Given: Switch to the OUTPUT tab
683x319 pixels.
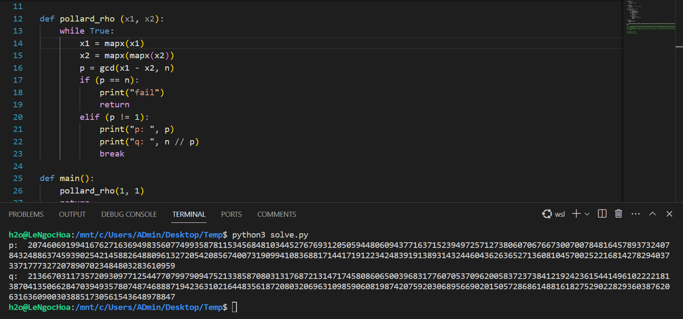Looking at the screenshot, I should tap(72, 214).
